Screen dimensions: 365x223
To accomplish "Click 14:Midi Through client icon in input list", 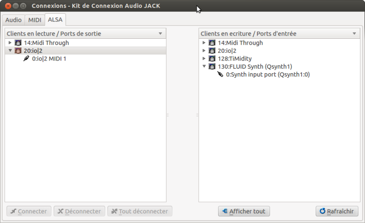I will pyautogui.click(x=212, y=43).
